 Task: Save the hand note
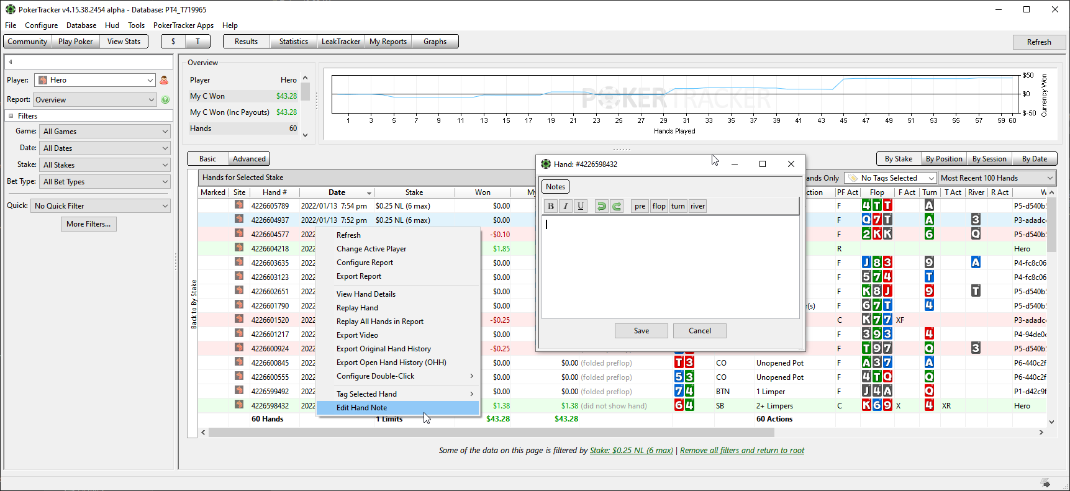tap(642, 331)
